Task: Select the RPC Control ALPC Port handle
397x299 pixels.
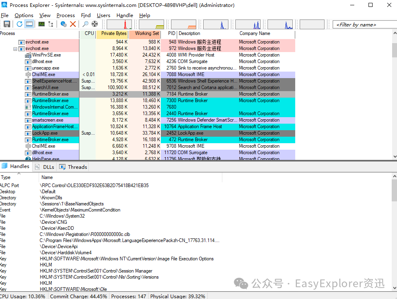Action: [111, 186]
